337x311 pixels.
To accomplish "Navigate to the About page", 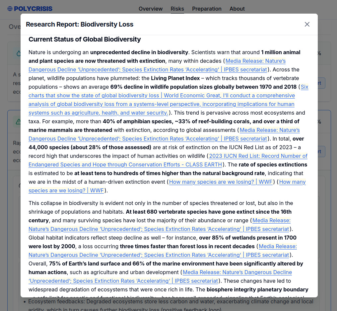I will [x=237, y=9].
